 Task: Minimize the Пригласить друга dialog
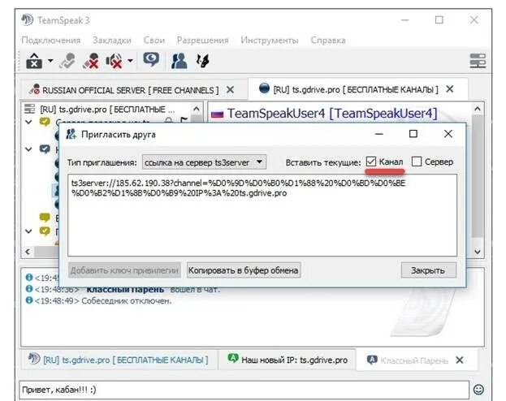379,134
